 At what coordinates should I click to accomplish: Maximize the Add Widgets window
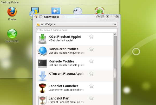click(x=107, y=17)
